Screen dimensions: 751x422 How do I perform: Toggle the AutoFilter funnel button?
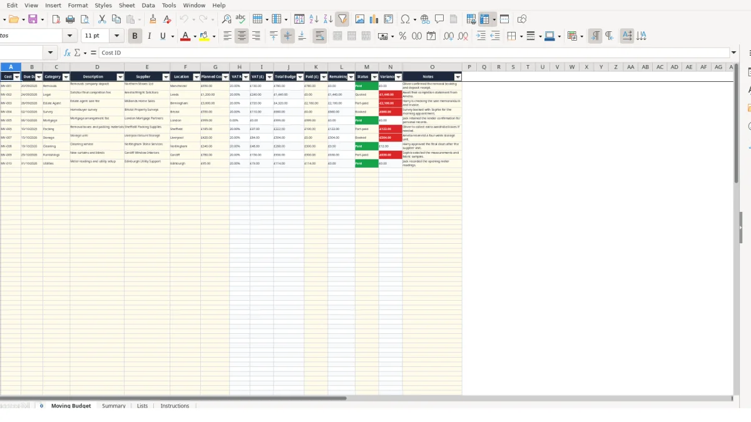tap(342, 19)
